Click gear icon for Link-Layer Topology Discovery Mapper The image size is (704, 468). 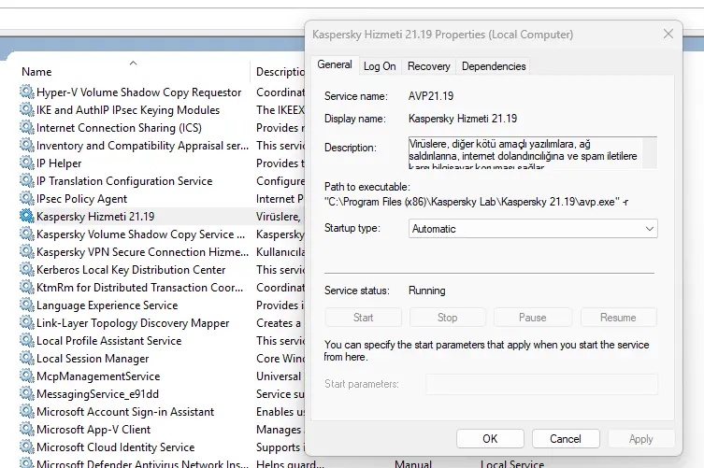coord(27,322)
